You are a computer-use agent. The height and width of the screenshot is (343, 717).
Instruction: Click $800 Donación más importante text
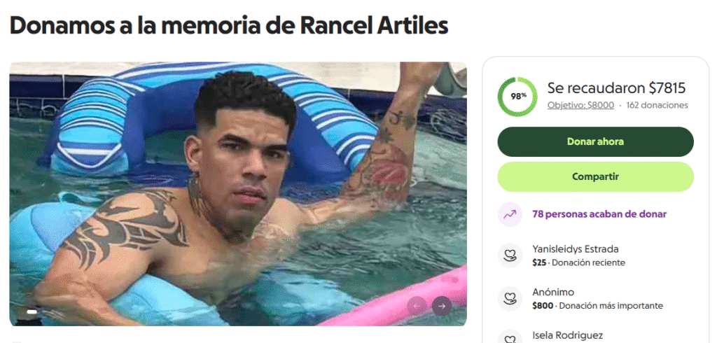(x=597, y=305)
